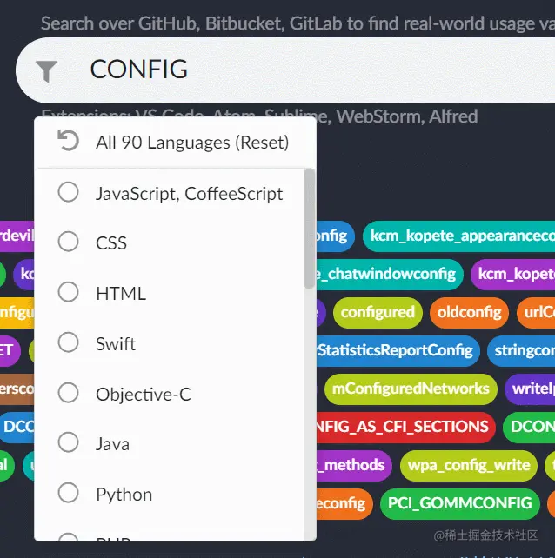Click the chatwindowconfig tag
The height and width of the screenshot is (558, 555).
click(x=390, y=275)
